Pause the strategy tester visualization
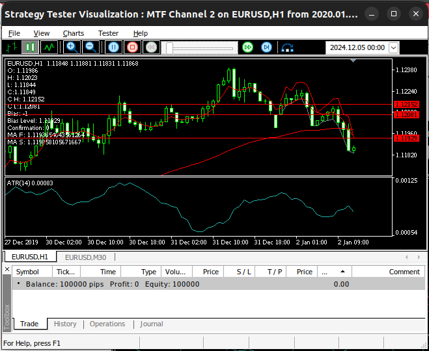The image size is (429, 351). pyautogui.click(x=113, y=47)
